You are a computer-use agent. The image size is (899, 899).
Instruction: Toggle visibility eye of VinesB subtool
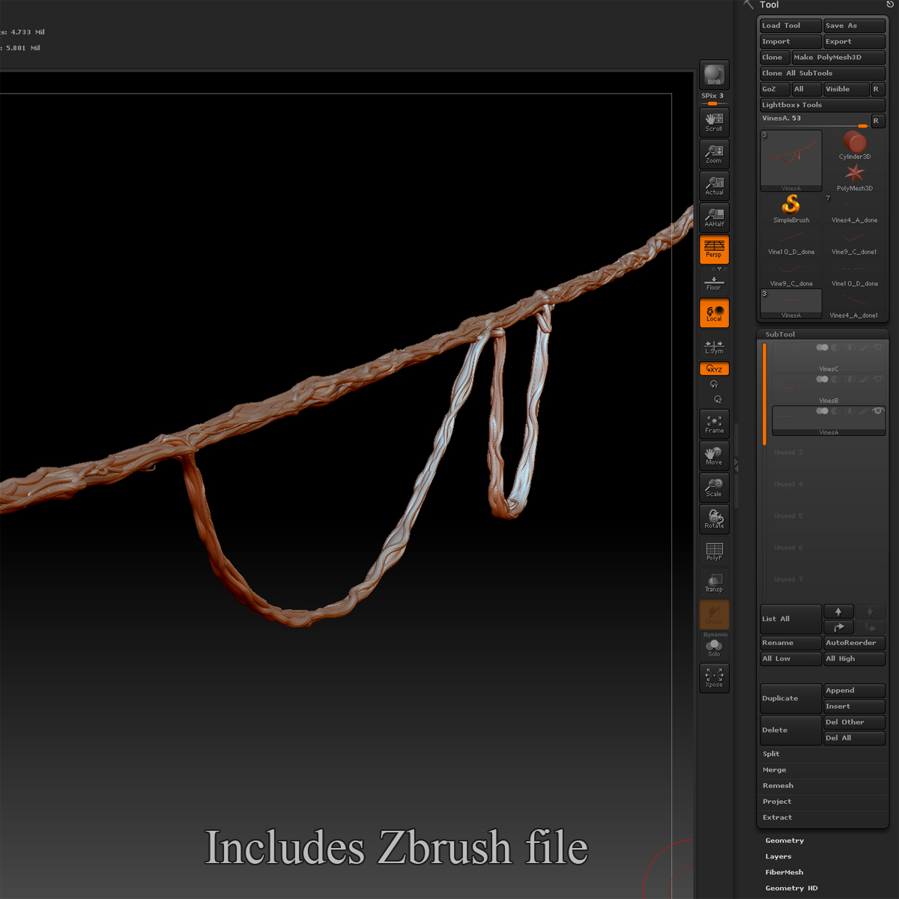[x=877, y=379]
